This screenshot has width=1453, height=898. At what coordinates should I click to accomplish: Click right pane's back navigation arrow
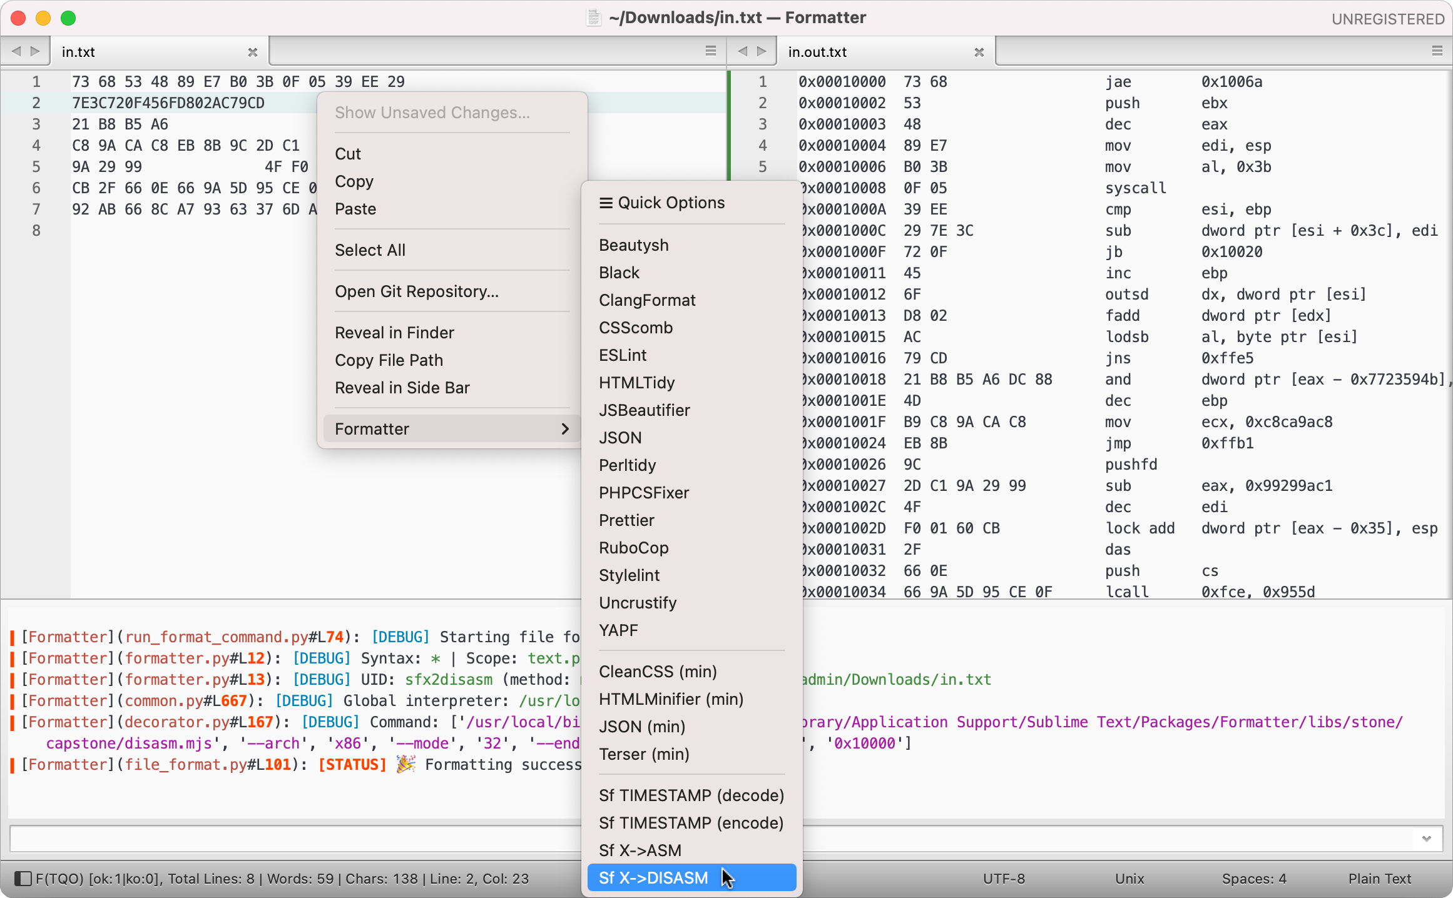(743, 51)
